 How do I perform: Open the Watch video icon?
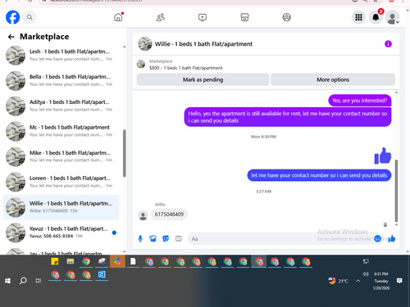point(203,17)
